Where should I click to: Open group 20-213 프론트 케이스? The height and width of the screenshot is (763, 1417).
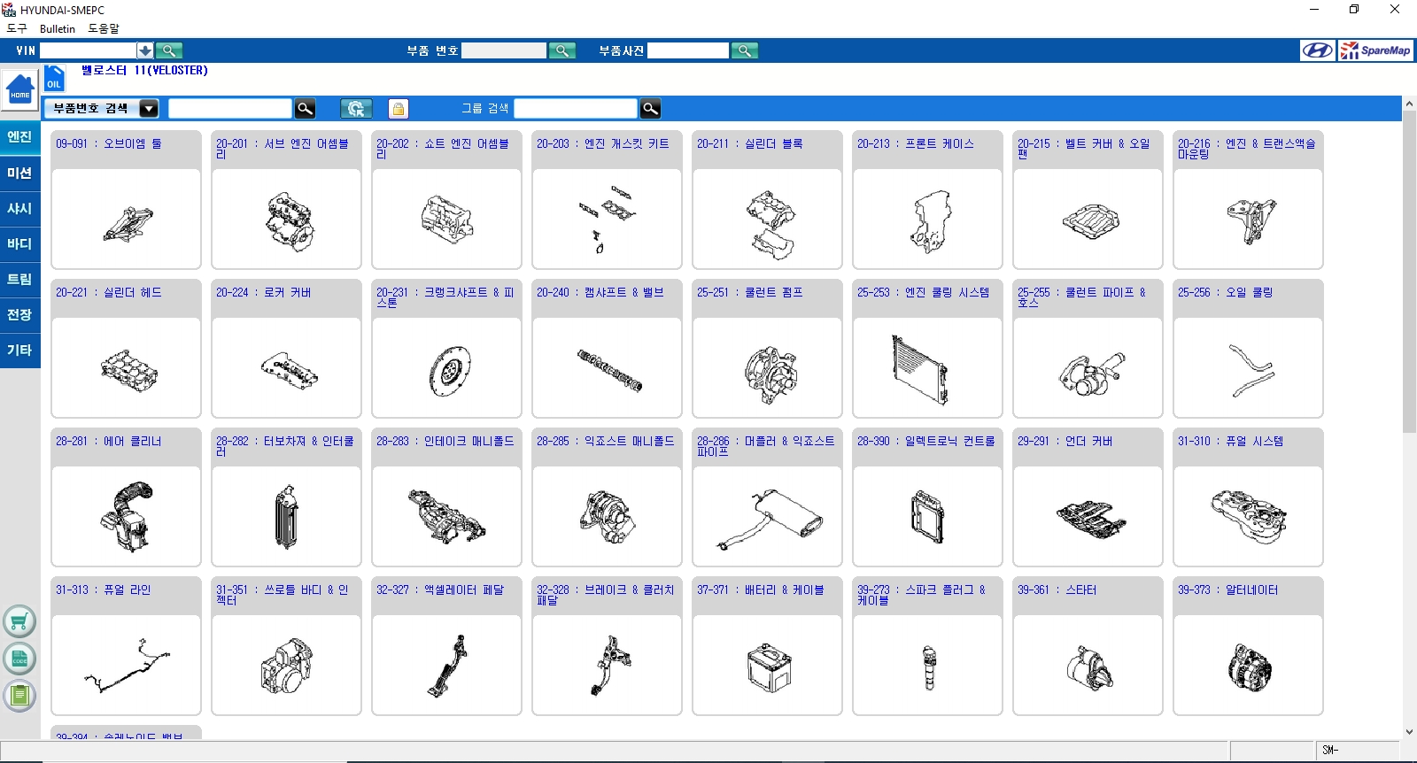point(927,200)
